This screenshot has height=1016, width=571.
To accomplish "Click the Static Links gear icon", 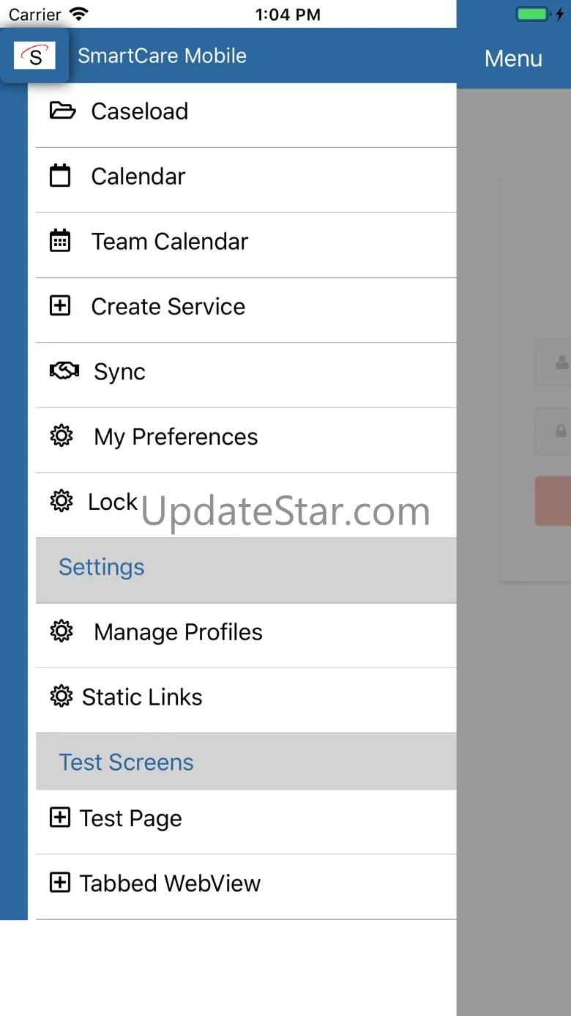I will (x=61, y=697).
